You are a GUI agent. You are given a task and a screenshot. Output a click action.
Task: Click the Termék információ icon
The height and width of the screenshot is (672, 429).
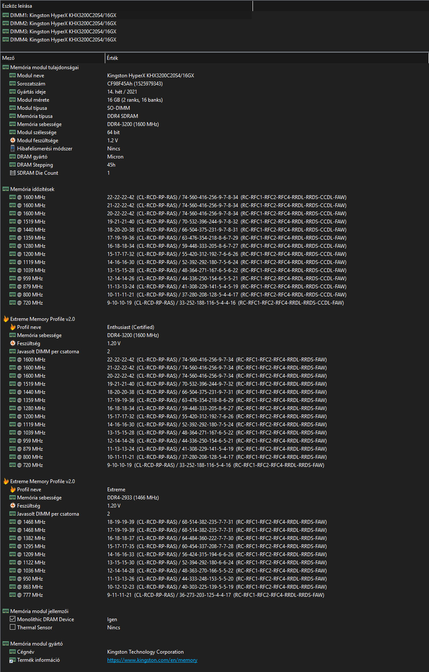[13, 660]
